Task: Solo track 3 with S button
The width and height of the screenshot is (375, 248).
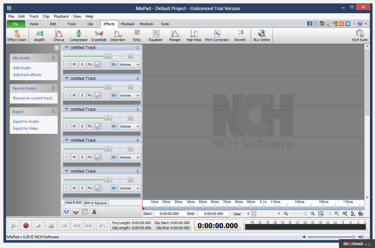Action: pyautogui.click(x=82, y=126)
